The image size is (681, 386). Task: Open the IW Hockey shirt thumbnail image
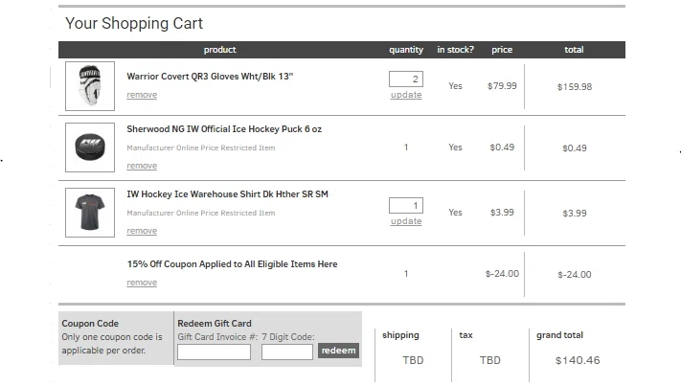click(90, 213)
